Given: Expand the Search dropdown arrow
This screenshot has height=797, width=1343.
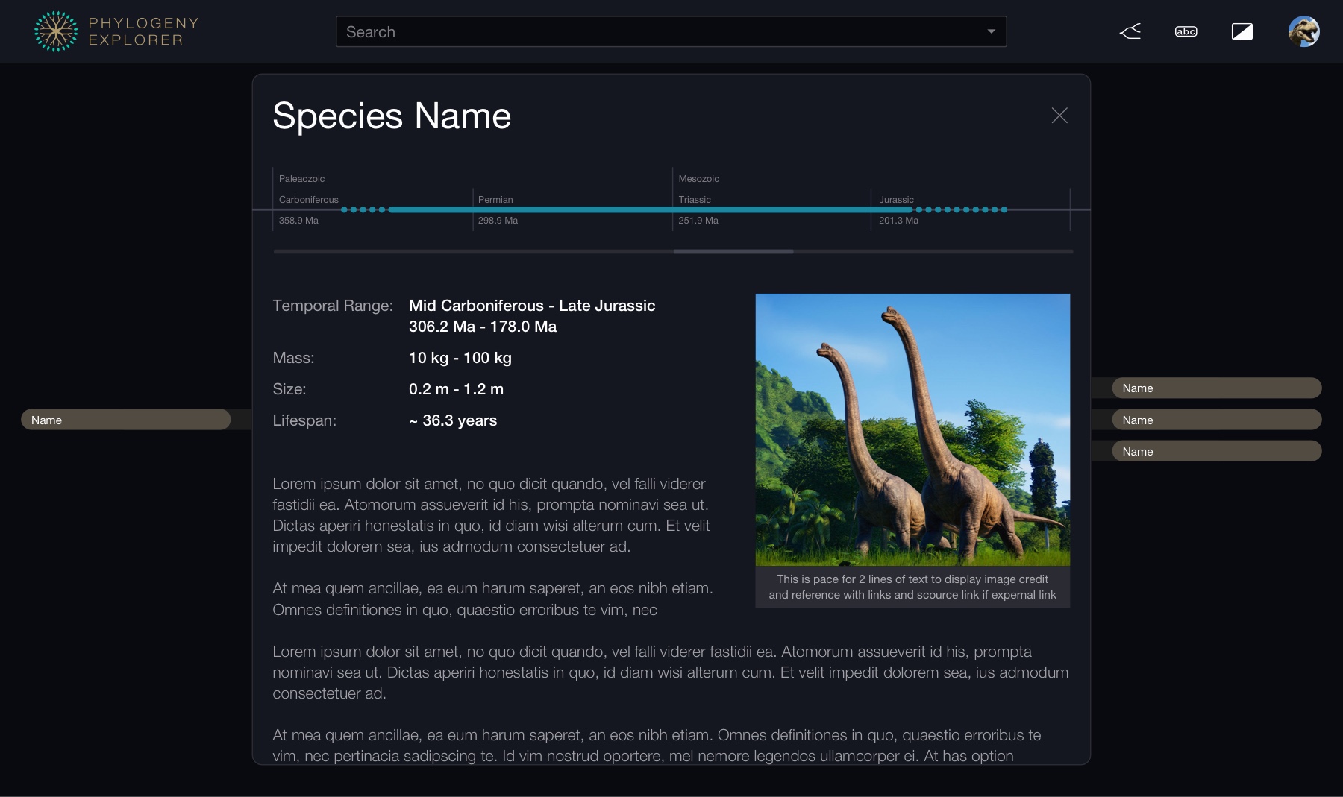Looking at the screenshot, I should [x=991, y=31].
